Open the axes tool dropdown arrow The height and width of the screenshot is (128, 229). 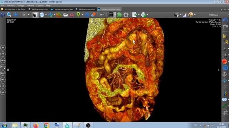tap(54, 15)
